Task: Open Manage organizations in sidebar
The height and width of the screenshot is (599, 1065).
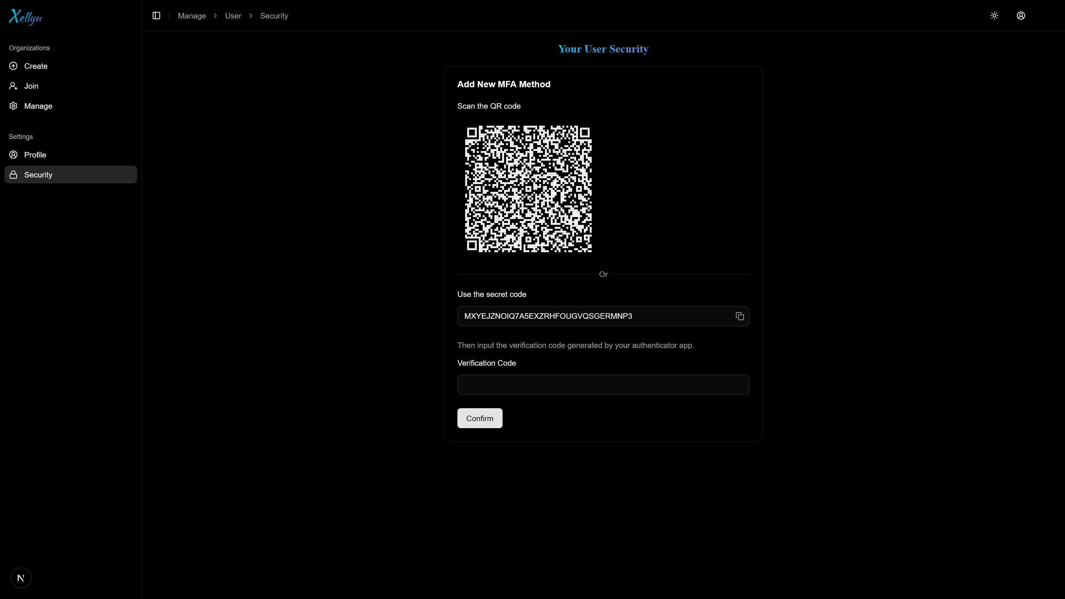Action: [x=71, y=106]
